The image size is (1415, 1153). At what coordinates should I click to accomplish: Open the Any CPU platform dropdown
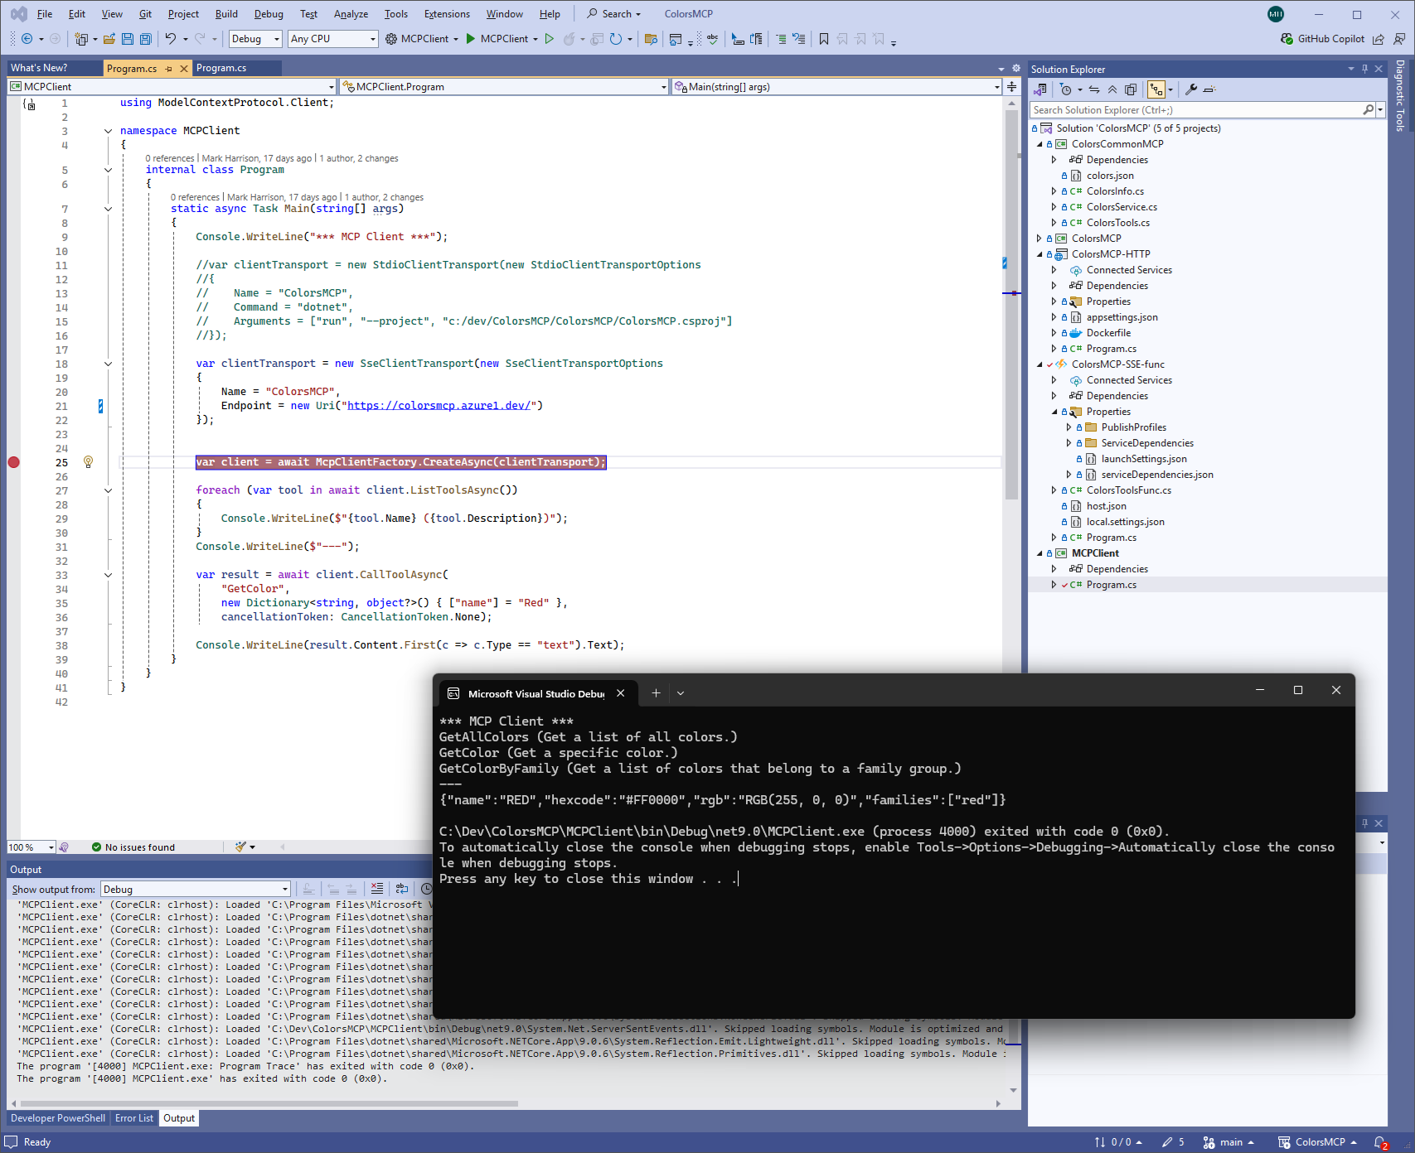(332, 39)
